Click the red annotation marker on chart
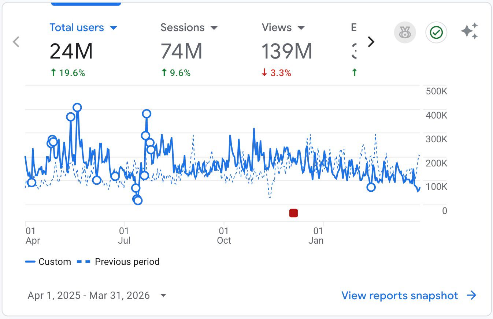493x319 pixels. pos(293,213)
